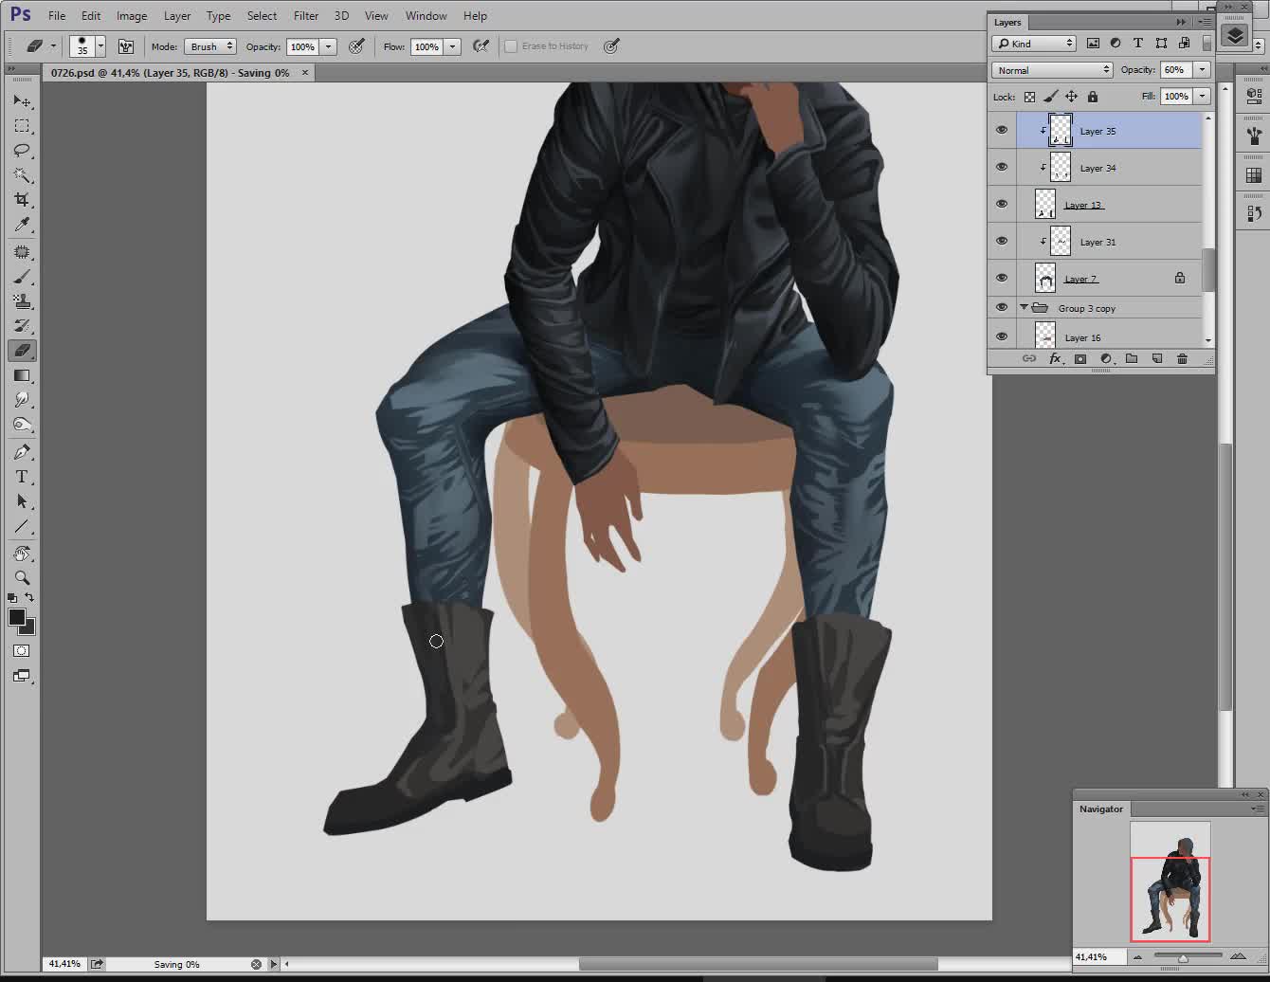Screen dimensions: 1270x982
Task: Click the Navigator zoom slider handle
Action: [1183, 958]
